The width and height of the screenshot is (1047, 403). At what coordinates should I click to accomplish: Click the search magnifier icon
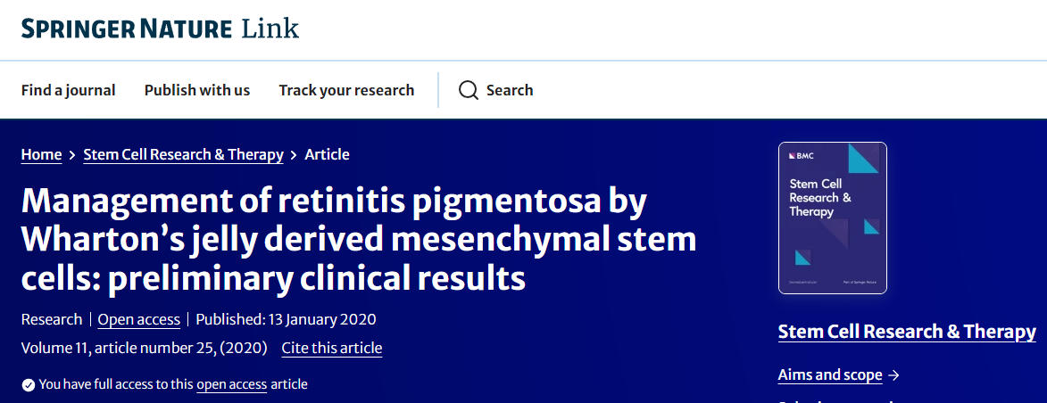click(469, 90)
